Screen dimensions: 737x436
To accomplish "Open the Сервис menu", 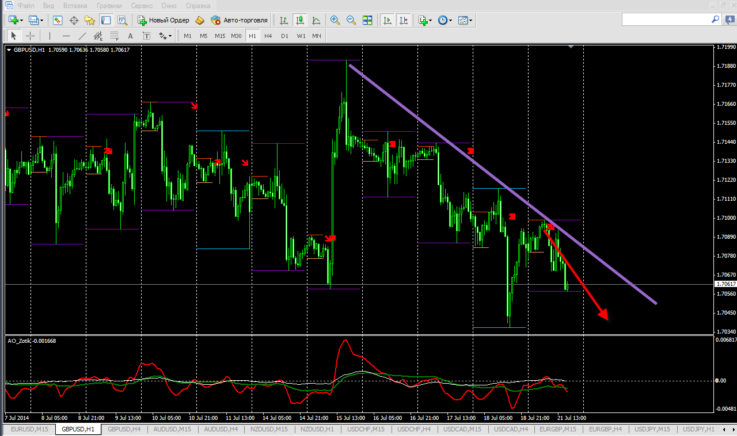I will (142, 5).
